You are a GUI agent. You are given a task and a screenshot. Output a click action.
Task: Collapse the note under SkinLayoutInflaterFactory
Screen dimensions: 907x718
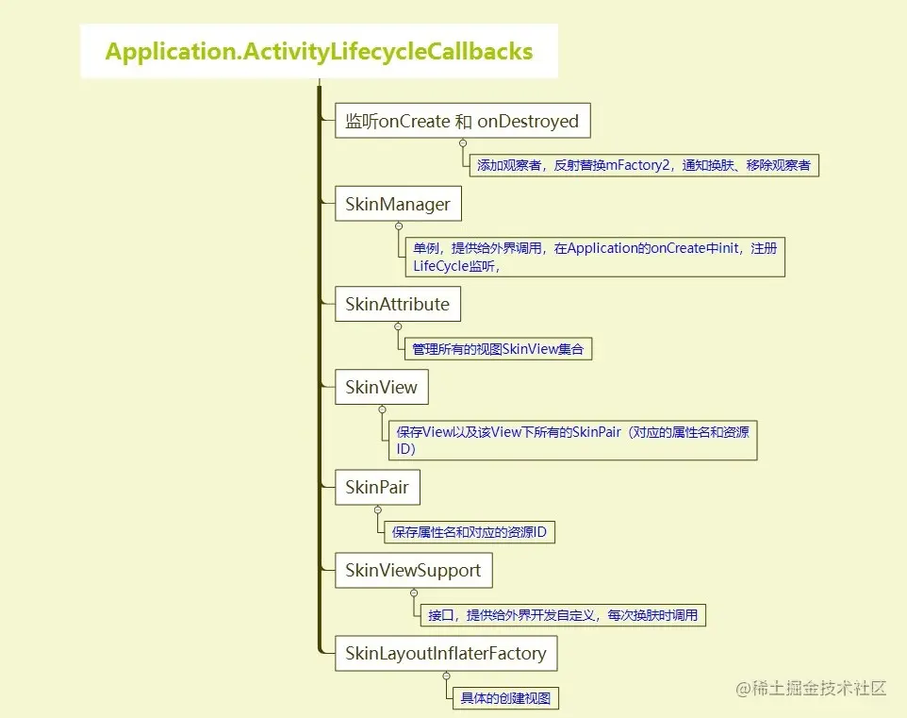[x=446, y=676]
